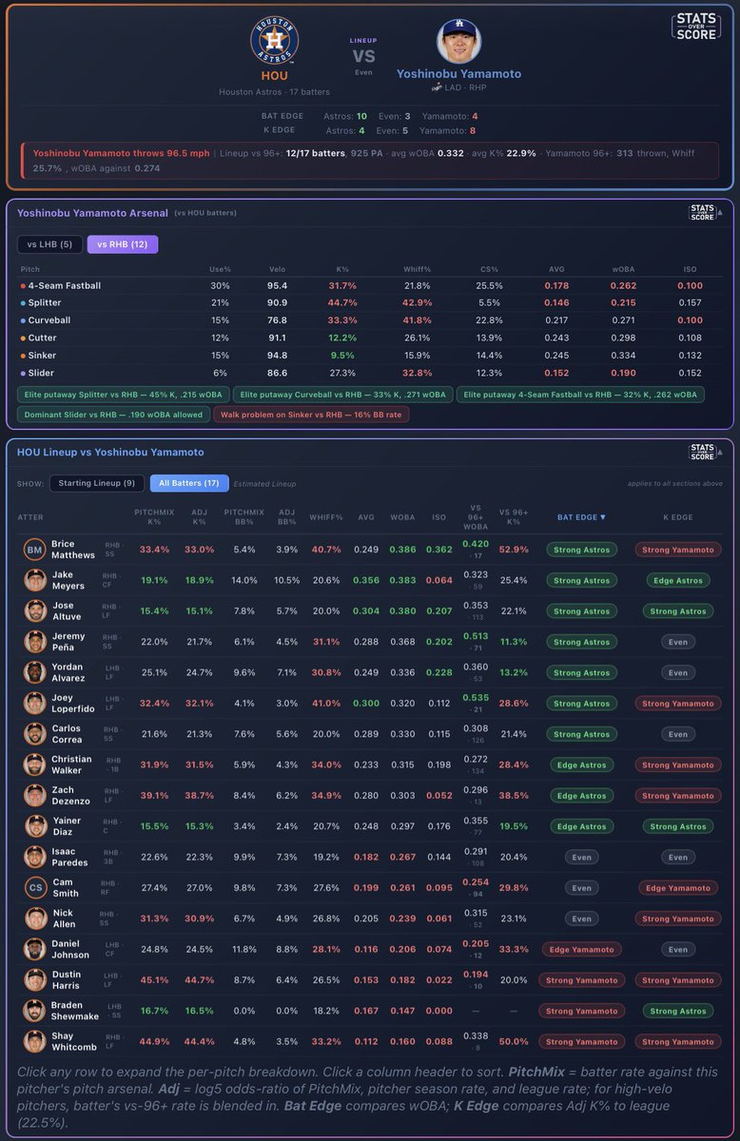
Task: Sort by ISO column in lineup table
Action: coord(438,517)
